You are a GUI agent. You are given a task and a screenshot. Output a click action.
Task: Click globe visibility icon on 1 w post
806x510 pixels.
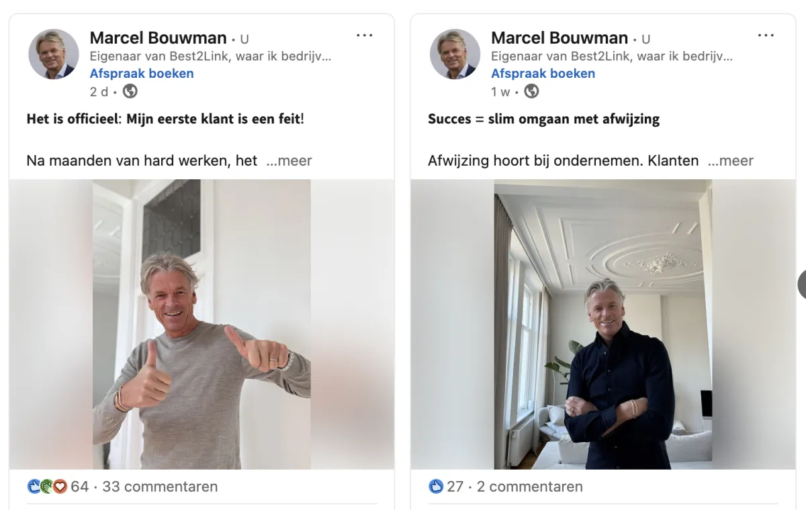[531, 91]
